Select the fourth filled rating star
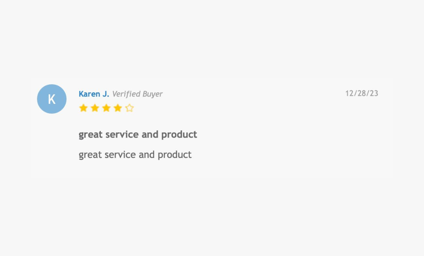 tap(118, 108)
